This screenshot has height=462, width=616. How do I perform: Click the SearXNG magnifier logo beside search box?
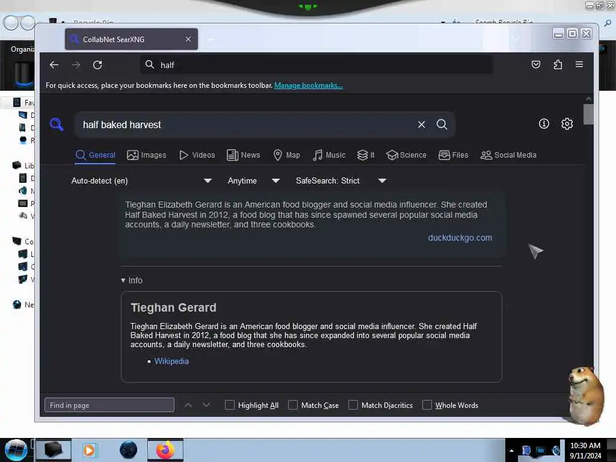57,124
